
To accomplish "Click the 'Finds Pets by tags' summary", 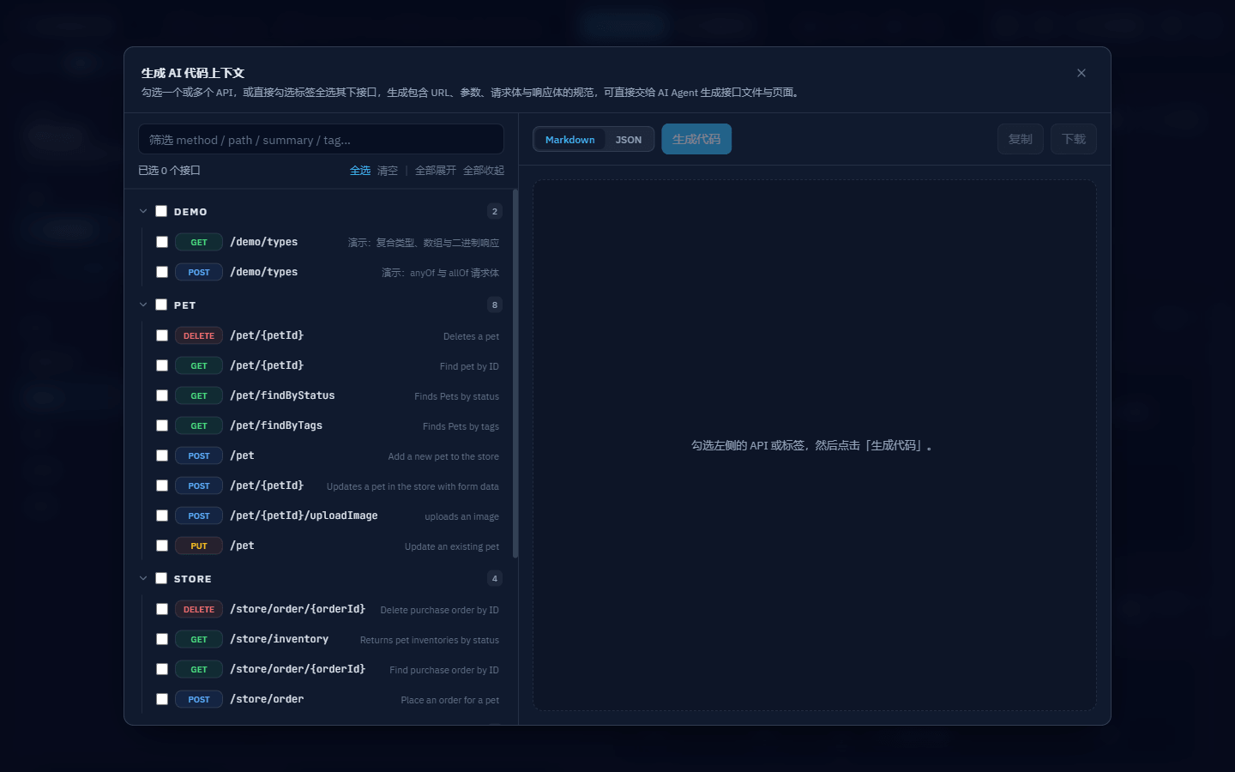I will tap(461, 426).
